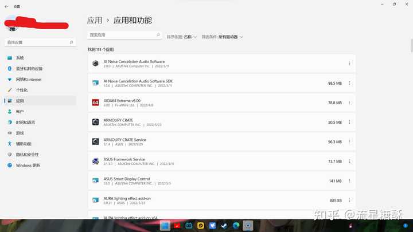This screenshot has height=232, width=413.
Task: Open 时间和语言 settings category
Action: 40,123
